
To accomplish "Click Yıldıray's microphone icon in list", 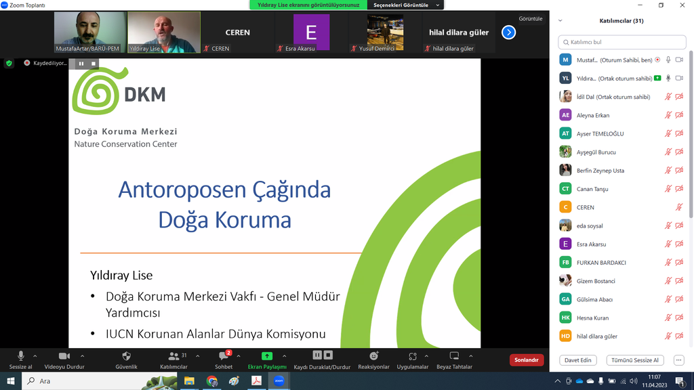I will coord(668,79).
